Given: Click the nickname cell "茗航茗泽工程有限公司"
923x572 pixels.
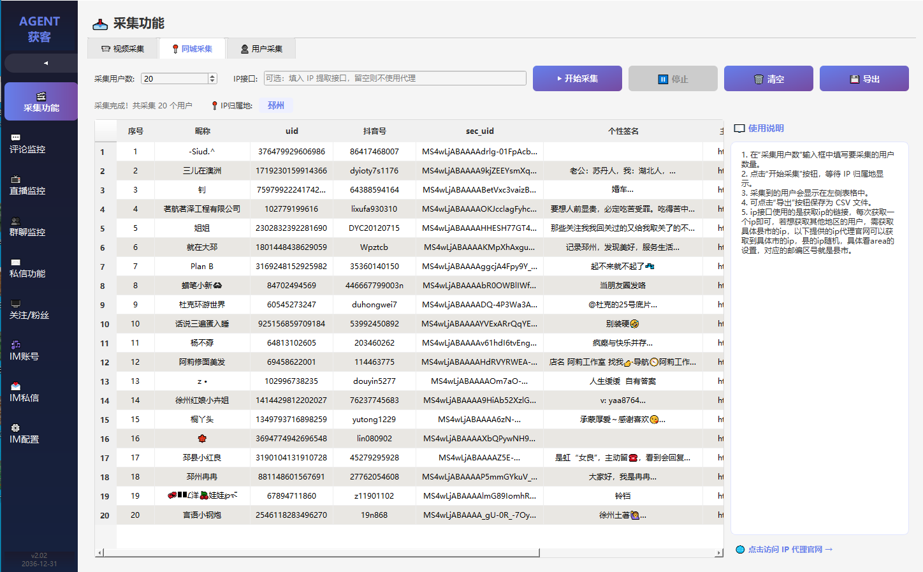Looking at the screenshot, I should tap(202, 209).
